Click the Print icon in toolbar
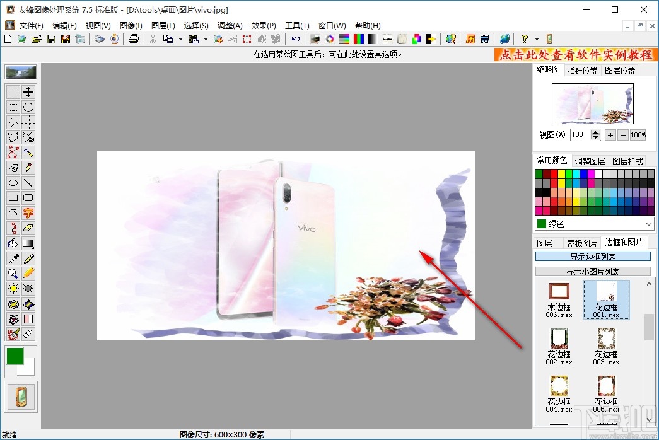The image size is (659, 440). pos(133,39)
